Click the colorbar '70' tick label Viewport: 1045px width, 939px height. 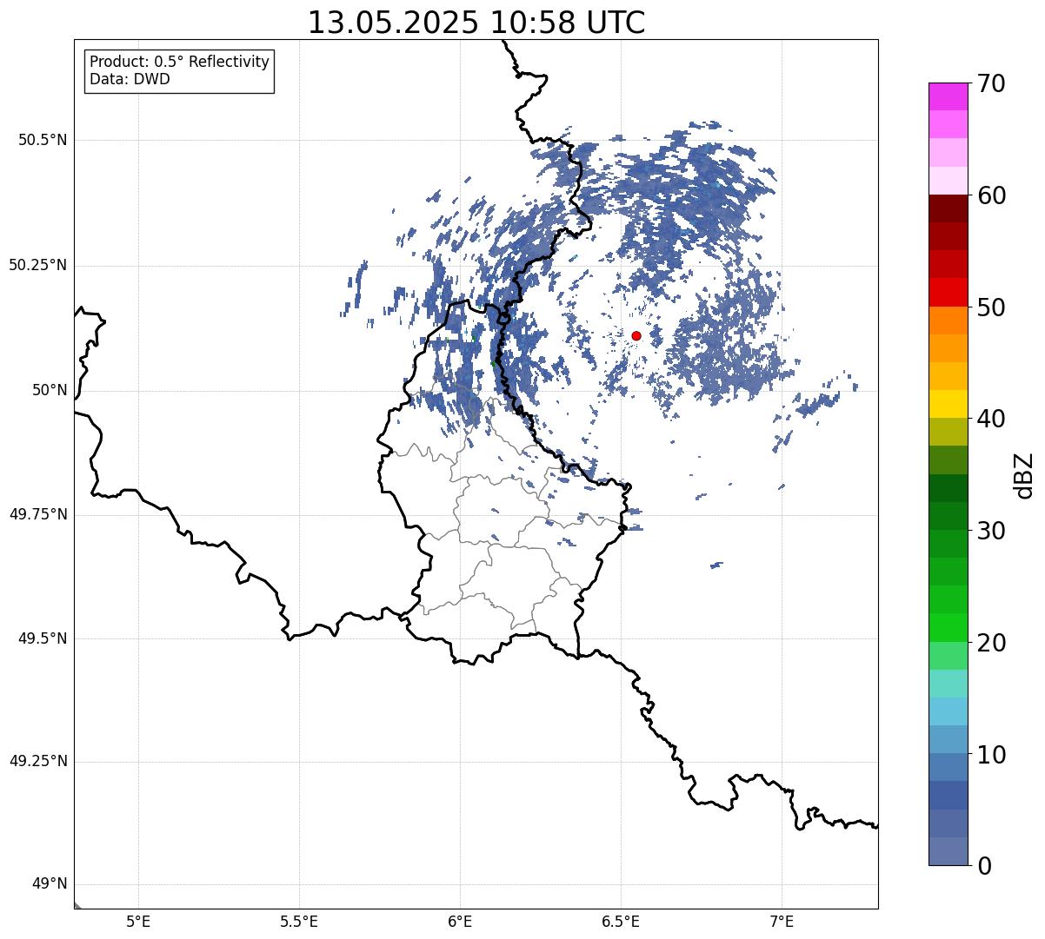coord(991,83)
